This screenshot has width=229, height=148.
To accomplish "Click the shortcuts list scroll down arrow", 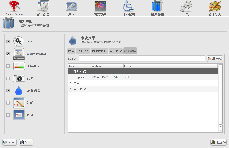I will (x=221, y=130).
